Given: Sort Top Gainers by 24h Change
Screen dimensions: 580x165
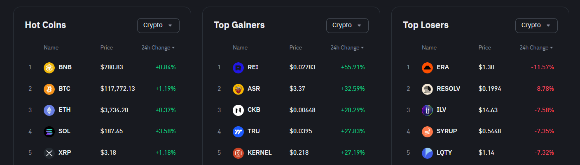Looking at the screenshot, I should [347, 48].
